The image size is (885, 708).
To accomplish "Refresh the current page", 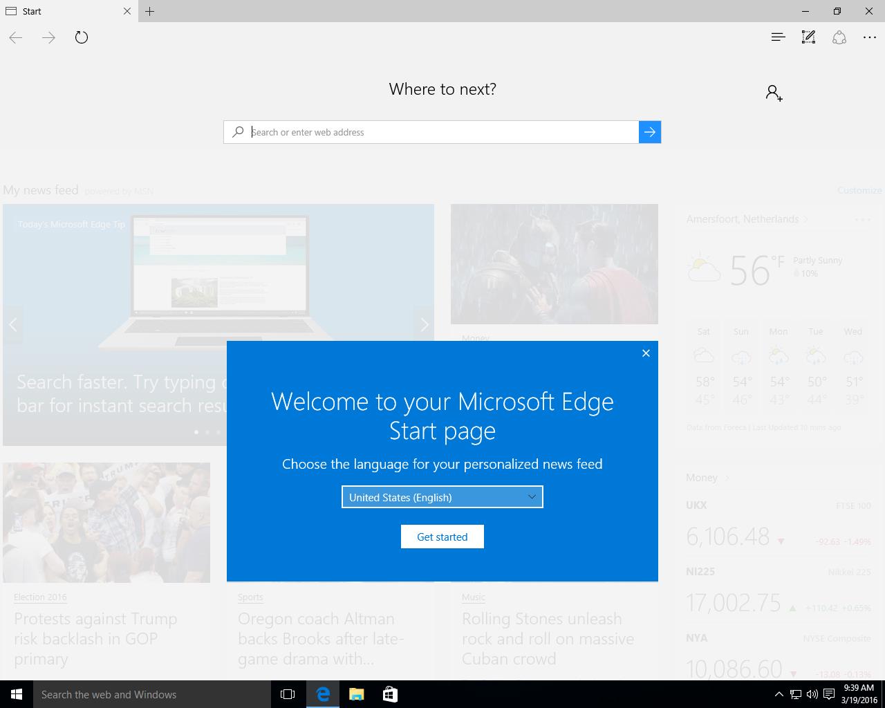I will pos(82,37).
